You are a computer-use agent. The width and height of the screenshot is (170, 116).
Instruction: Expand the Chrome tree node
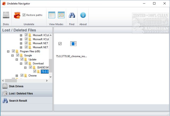coord(17,76)
